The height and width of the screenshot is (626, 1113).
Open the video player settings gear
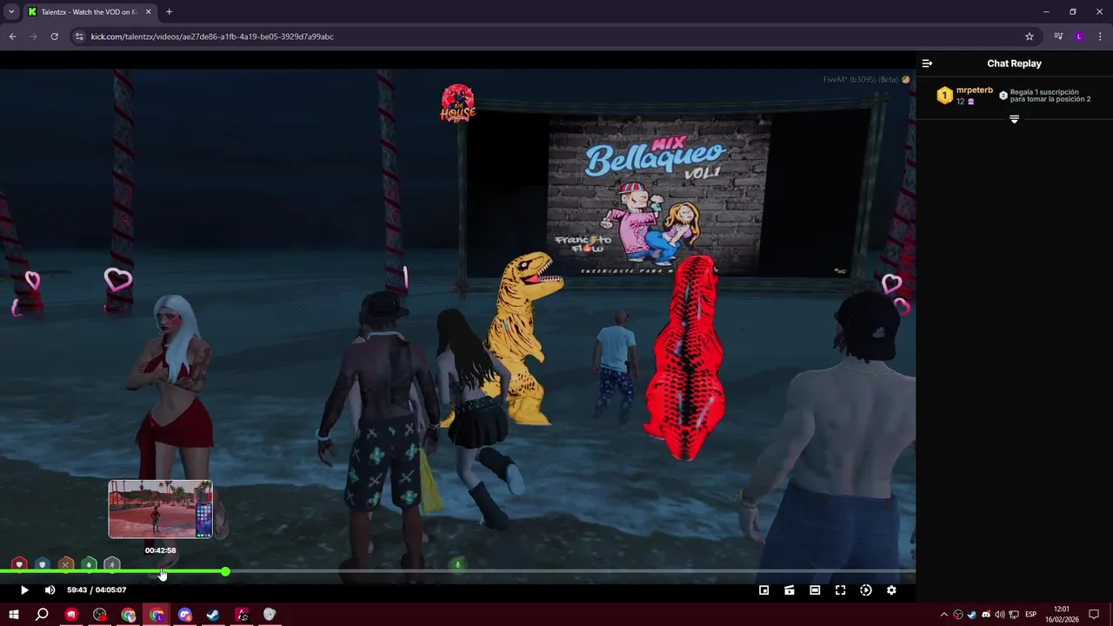(x=891, y=590)
